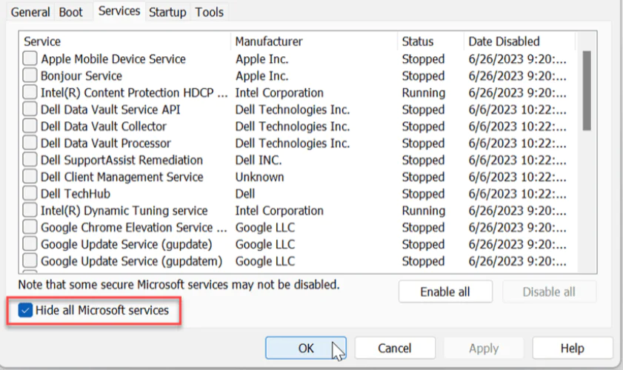Viewport: 623px width, 370px height.
Task: Click Google LLC beside Google Update Service (gupdatem)
Action: [265, 261]
